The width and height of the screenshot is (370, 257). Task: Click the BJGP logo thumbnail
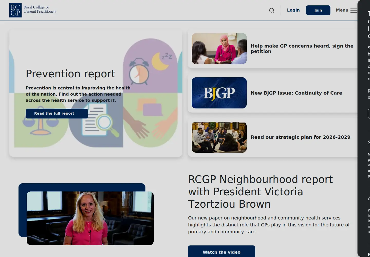pos(219,93)
